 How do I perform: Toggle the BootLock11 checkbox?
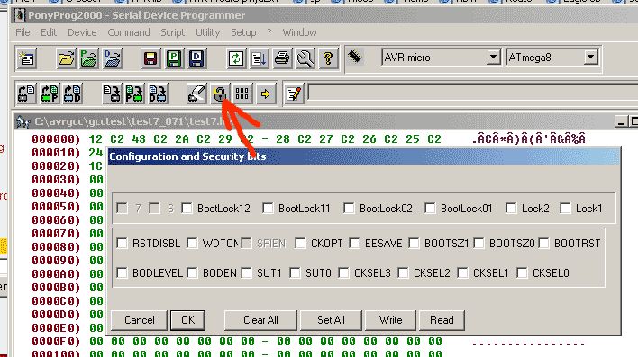click(x=268, y=209)
